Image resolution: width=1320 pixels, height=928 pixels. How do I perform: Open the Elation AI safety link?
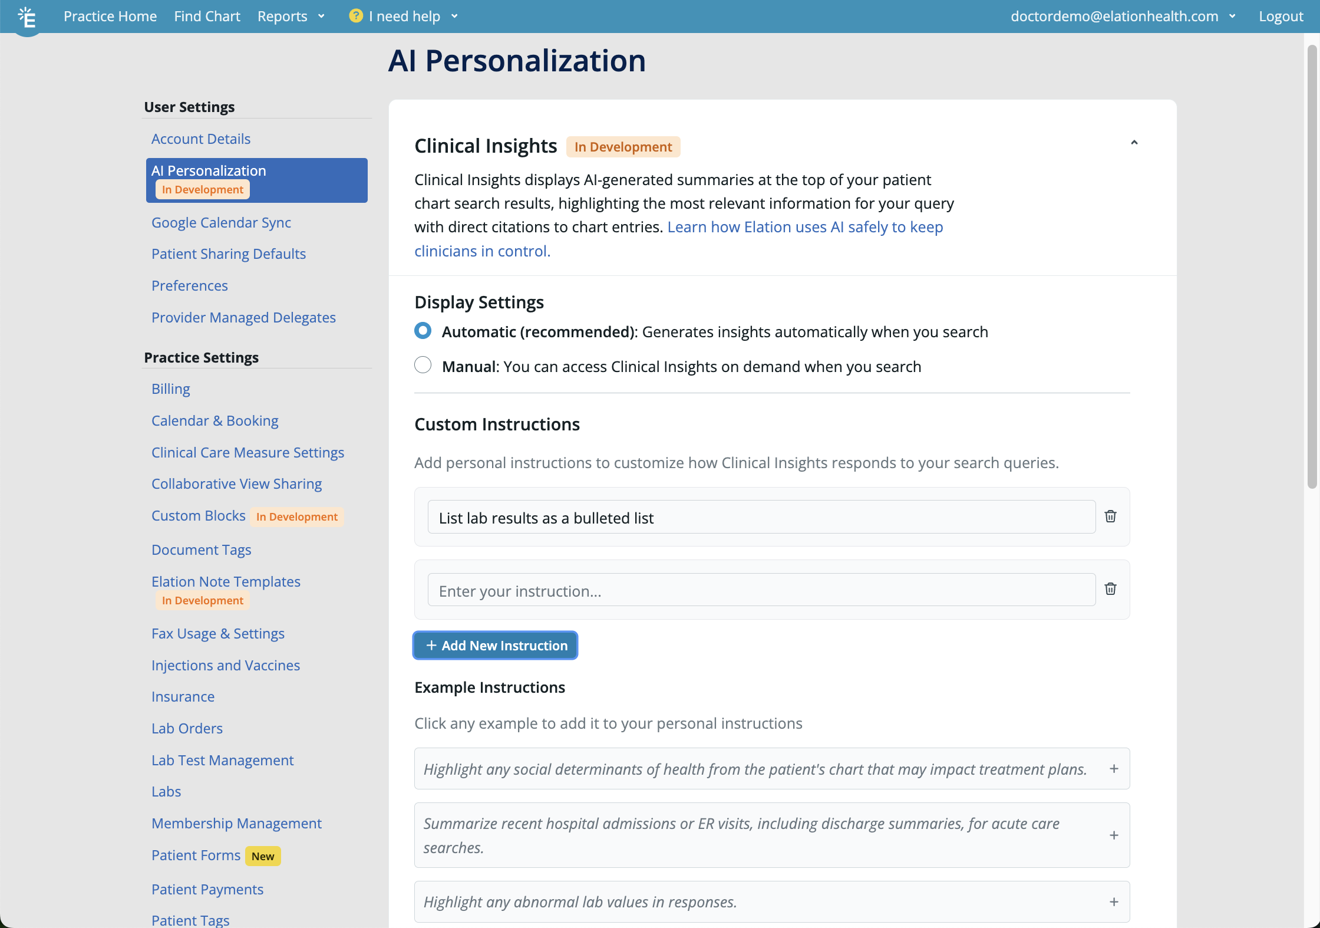click(x=804, y=227)
